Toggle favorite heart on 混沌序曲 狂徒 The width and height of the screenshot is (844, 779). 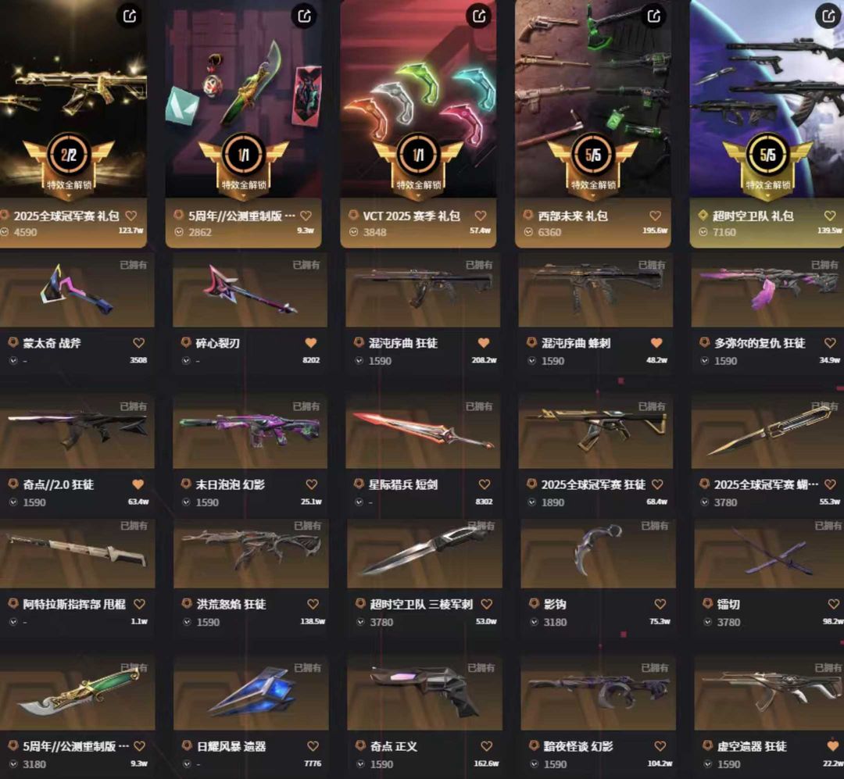click(x=484, y=343)
